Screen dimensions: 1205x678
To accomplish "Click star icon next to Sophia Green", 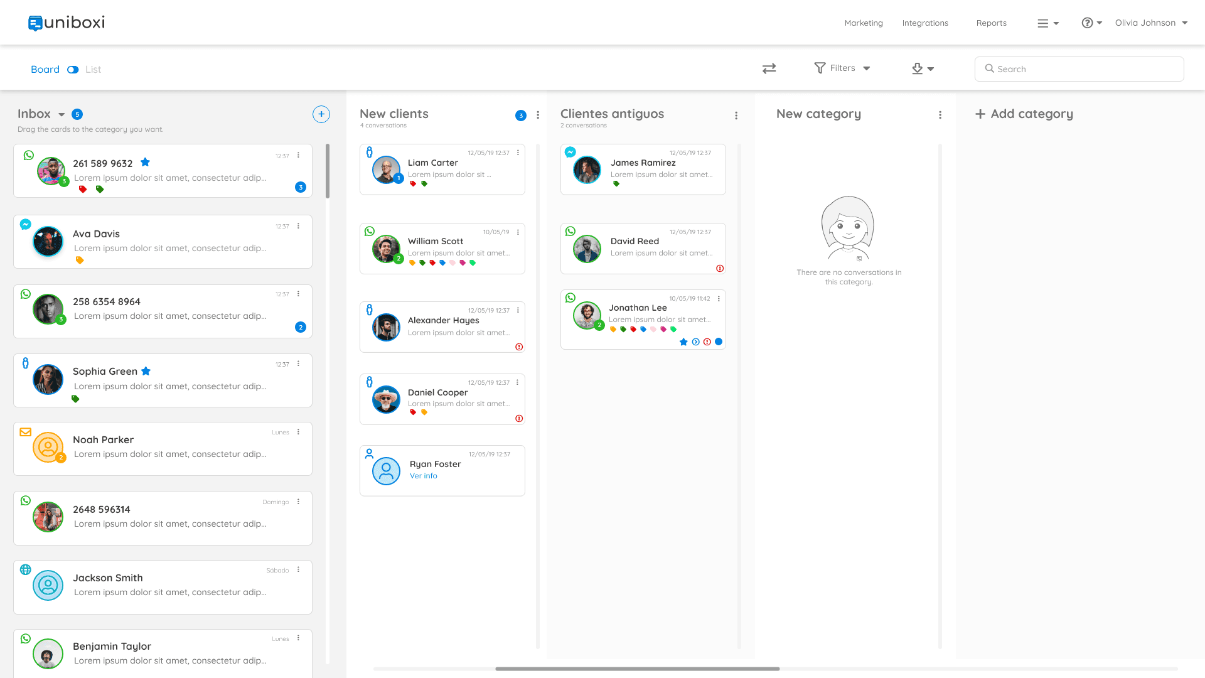I will [146, 371].
